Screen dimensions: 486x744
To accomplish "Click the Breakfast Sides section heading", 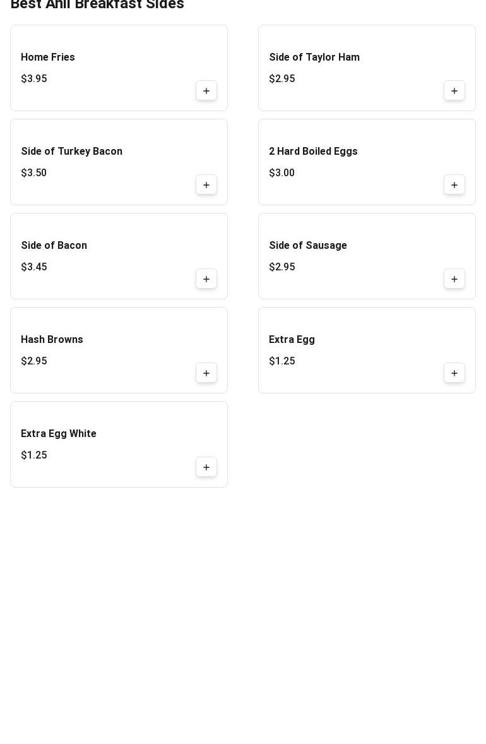I will (x=97, y=5).
